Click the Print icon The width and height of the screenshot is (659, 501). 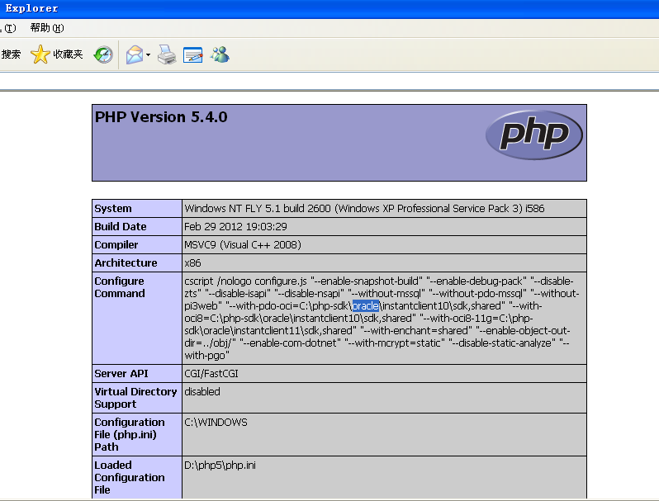pos(167,54)
